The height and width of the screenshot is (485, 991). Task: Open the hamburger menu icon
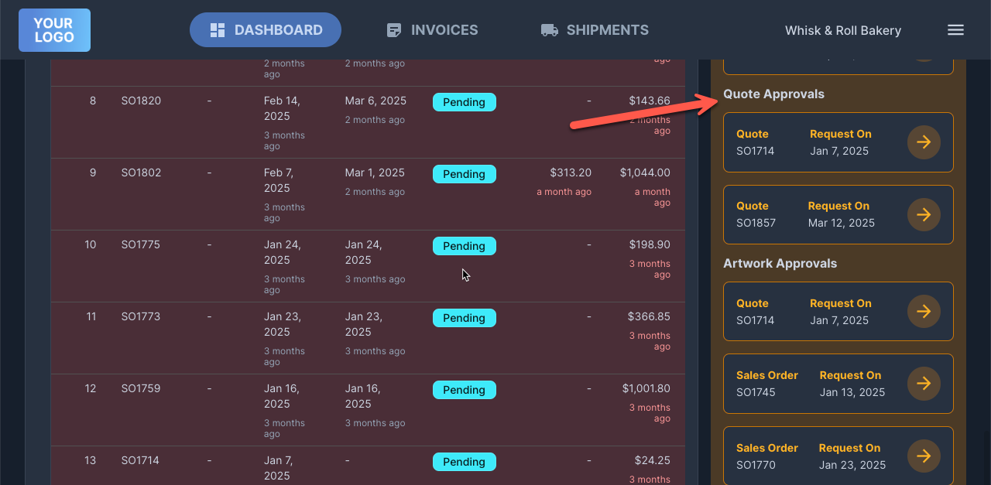pos(955,30)
